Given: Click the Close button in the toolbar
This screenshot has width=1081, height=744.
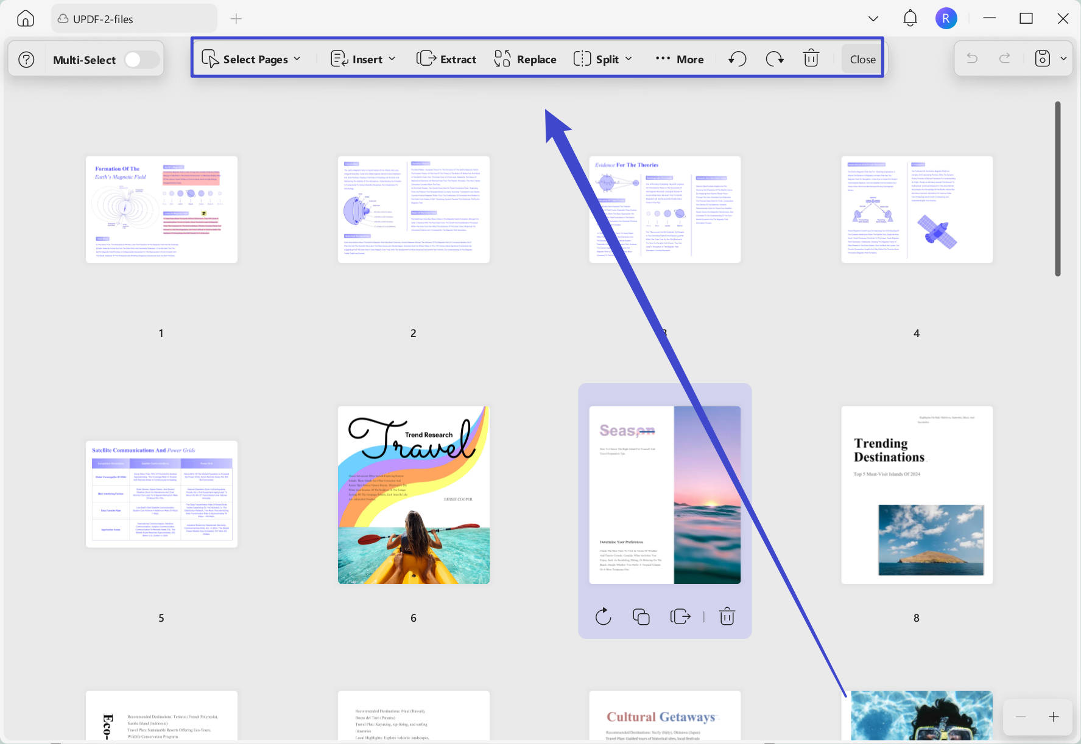Looking at the screenshot, I should pos(862,59).
